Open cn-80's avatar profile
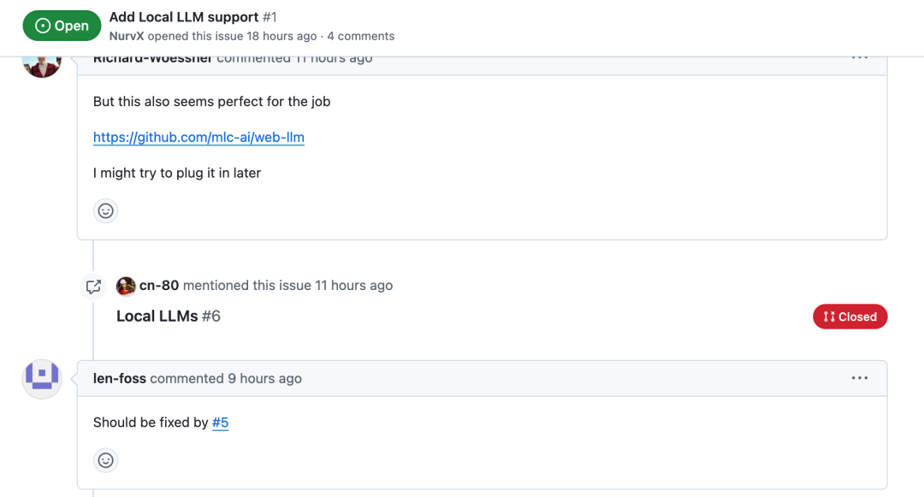 126,286
